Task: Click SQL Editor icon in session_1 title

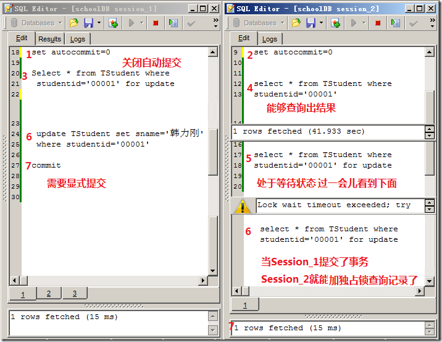Action: coord(9,9)
